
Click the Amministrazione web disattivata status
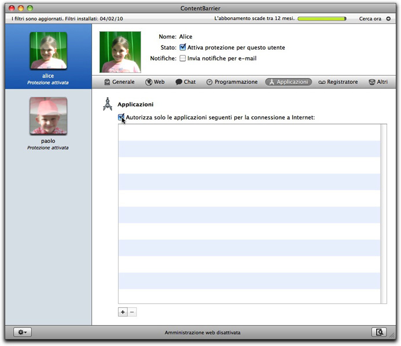(203, 333)
